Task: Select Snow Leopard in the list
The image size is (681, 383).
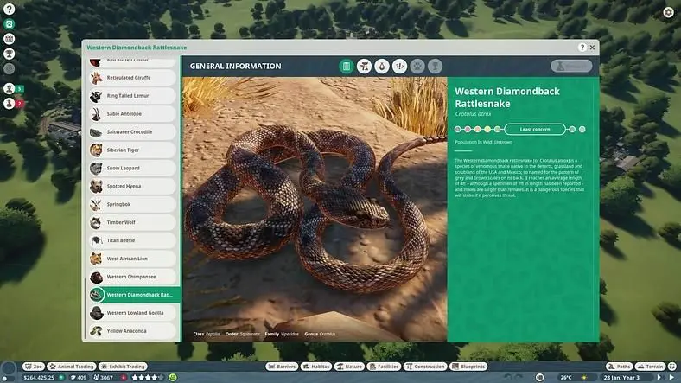Action: 132,168
